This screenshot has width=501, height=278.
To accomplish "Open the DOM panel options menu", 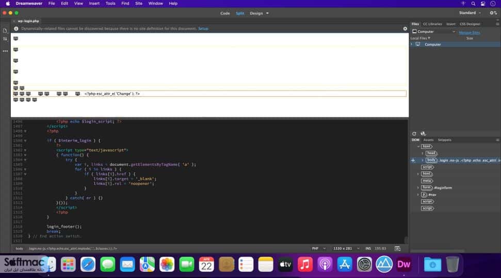I will coord(497,140).
